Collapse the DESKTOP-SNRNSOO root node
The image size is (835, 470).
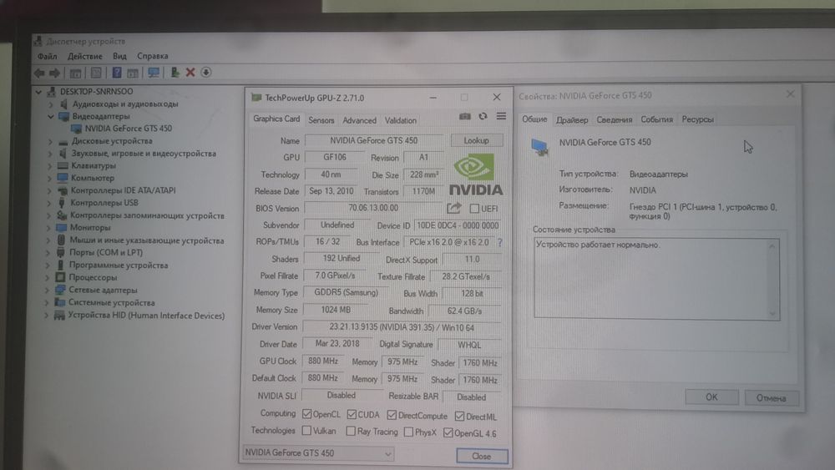click(x=38, y=92)
